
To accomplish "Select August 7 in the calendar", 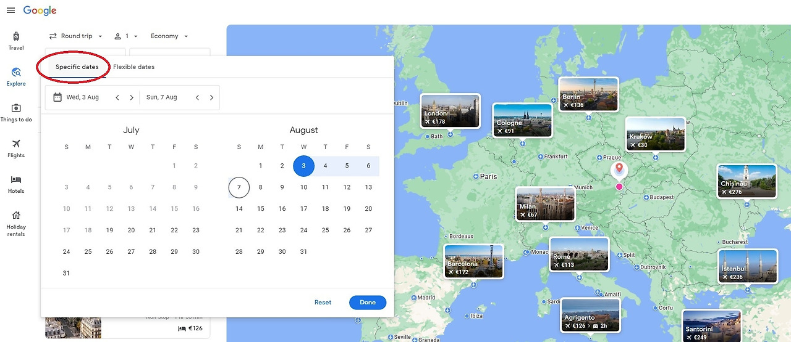I will (x=239, y=187).
